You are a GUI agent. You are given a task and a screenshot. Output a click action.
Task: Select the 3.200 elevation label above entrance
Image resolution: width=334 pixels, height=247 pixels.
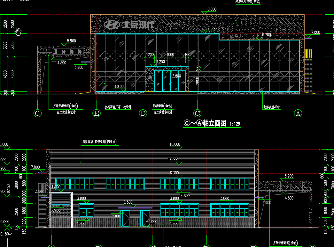[x=160, y=62]
